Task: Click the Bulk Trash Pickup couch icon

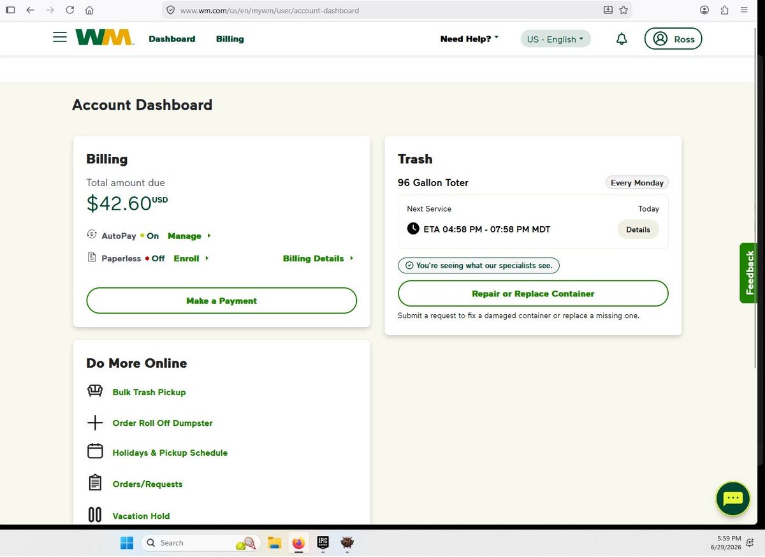Action: point(95,391)
